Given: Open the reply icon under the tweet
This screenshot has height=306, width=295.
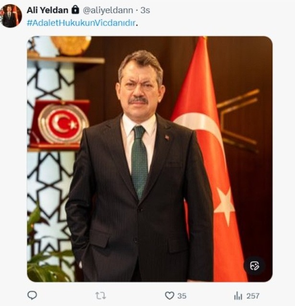Looking at the screenshot, I should [32, 295].
